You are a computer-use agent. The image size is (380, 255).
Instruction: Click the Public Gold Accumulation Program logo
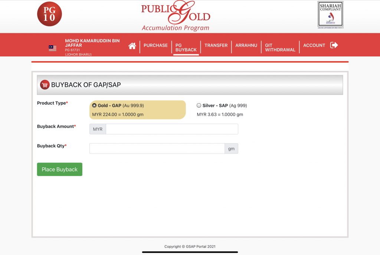(x=176, y=16)
